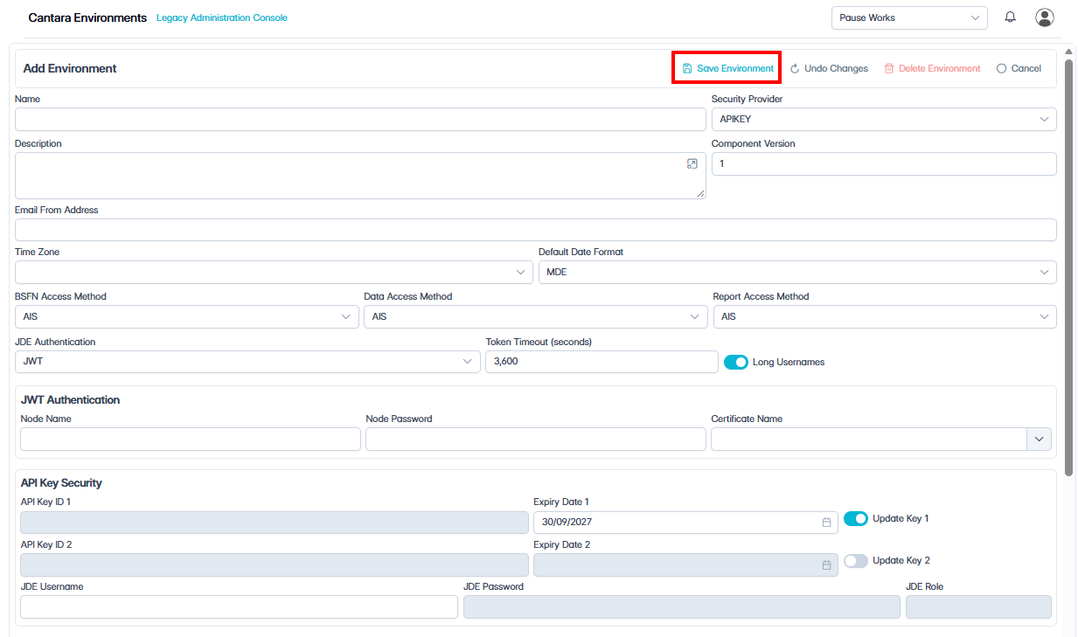Expand the JDE Authentication dropdown
The height and width of the screenshot is (637, 1078).
pos(247,362)
